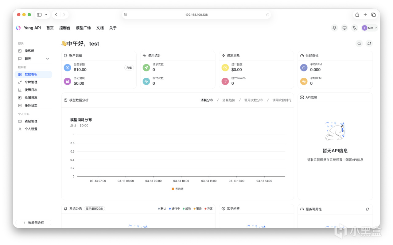Refresh dashboard with circular arrows icon

[x=369, y=44]
